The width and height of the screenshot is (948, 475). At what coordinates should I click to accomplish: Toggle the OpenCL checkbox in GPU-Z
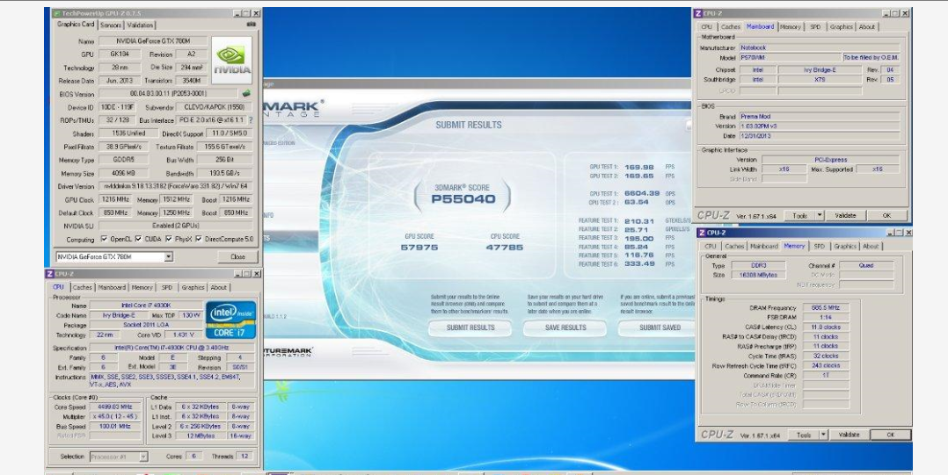pyautogui.click(x=104, y=239)
